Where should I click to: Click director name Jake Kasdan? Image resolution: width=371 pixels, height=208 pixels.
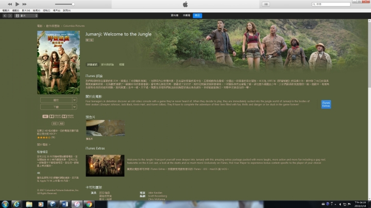tap(155, 193)
